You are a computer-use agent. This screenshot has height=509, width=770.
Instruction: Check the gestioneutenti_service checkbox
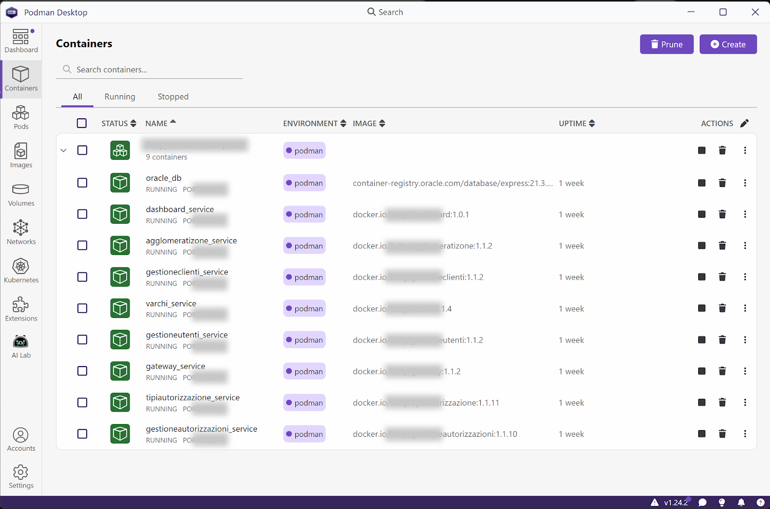pos(82,340)
